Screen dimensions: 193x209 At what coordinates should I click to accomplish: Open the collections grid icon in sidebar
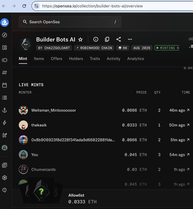pyautogui.click(x=5, y=48)
